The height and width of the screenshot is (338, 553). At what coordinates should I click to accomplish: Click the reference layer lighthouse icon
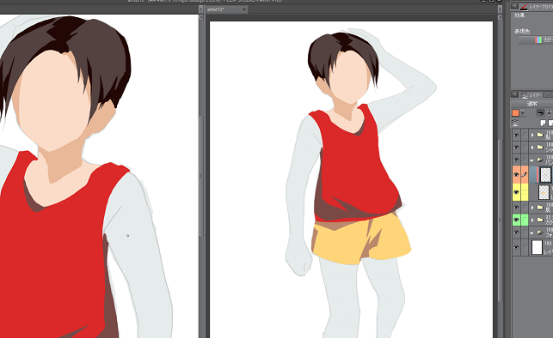coord(549,113)
